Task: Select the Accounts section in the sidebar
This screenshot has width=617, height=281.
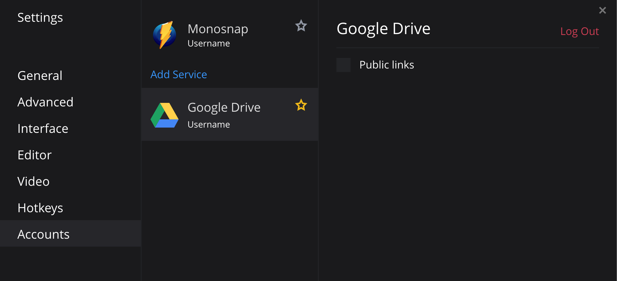Action: point(43,235)
